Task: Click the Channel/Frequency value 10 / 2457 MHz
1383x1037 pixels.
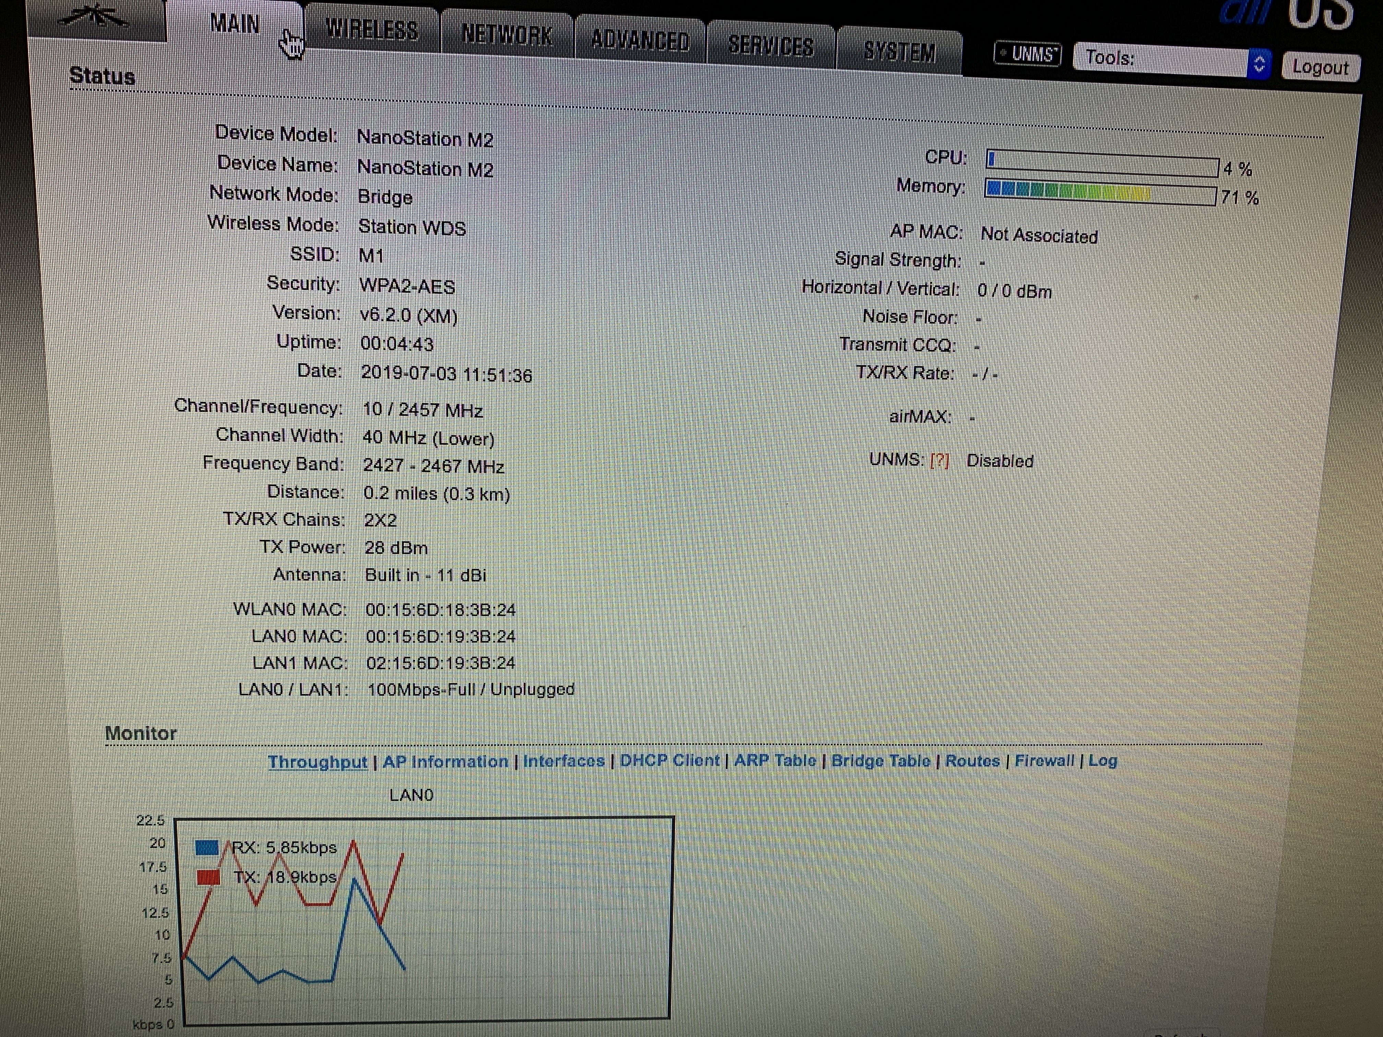Action: (423, 410)
